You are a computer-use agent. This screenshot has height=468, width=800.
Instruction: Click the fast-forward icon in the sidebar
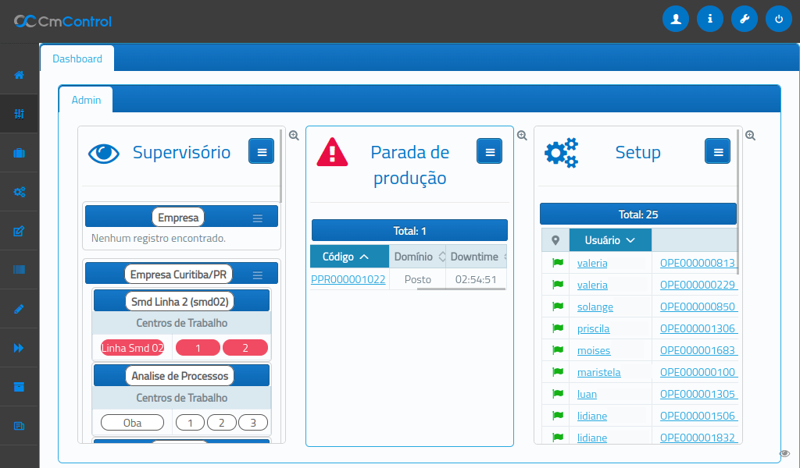pos(20,348)
